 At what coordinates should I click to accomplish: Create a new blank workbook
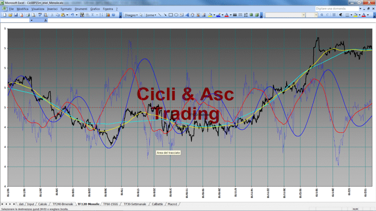click(4, 15)
